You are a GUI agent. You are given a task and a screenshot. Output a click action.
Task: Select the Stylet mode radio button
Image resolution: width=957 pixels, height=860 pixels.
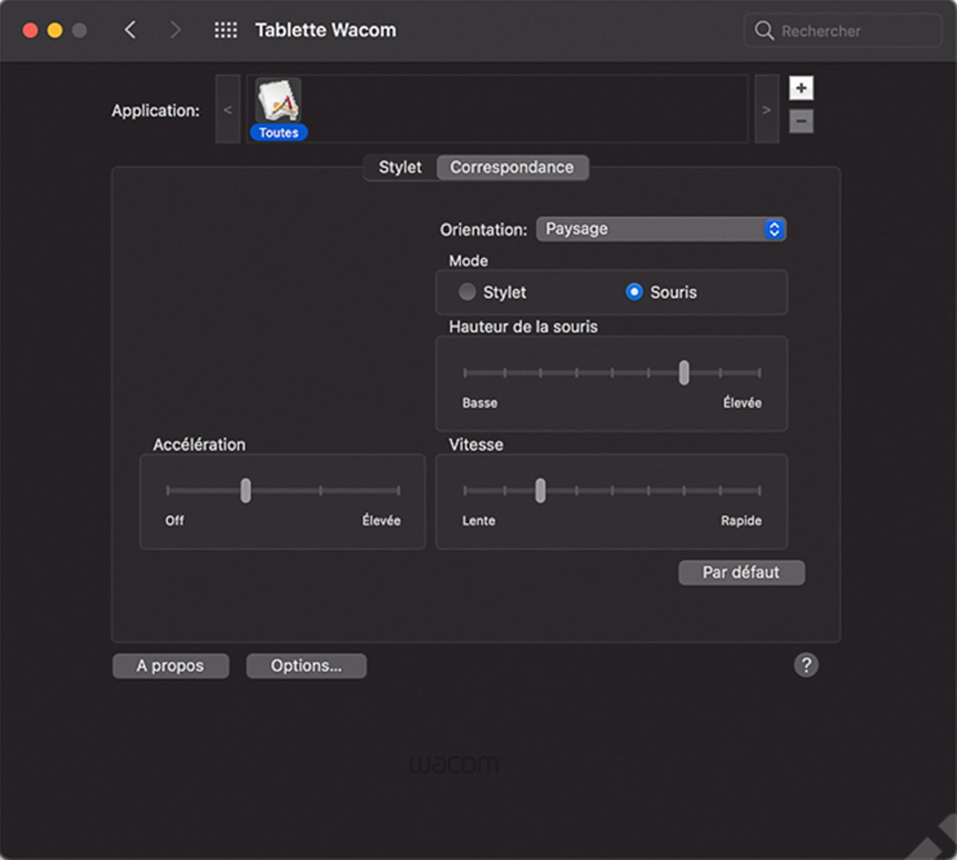coord(467,292)
